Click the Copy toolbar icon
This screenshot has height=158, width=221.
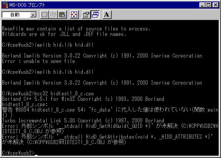click(x=53, y=15)
